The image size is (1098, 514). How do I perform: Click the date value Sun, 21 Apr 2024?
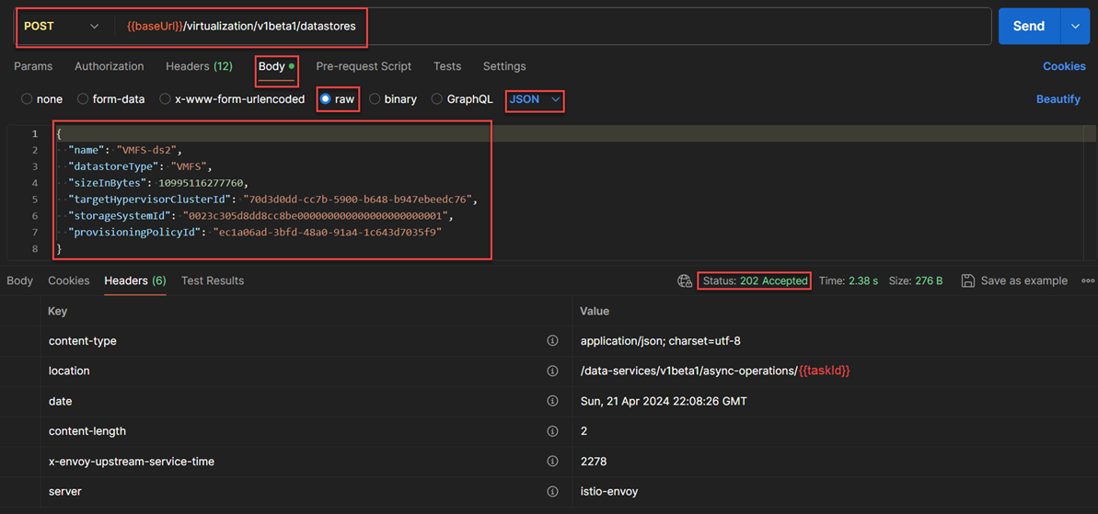[664, 402]
